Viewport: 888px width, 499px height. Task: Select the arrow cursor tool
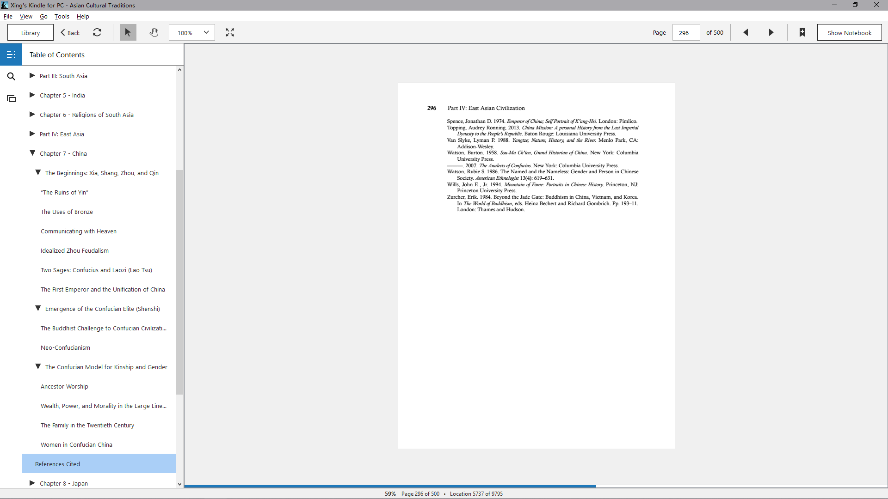tap(128, 32)
